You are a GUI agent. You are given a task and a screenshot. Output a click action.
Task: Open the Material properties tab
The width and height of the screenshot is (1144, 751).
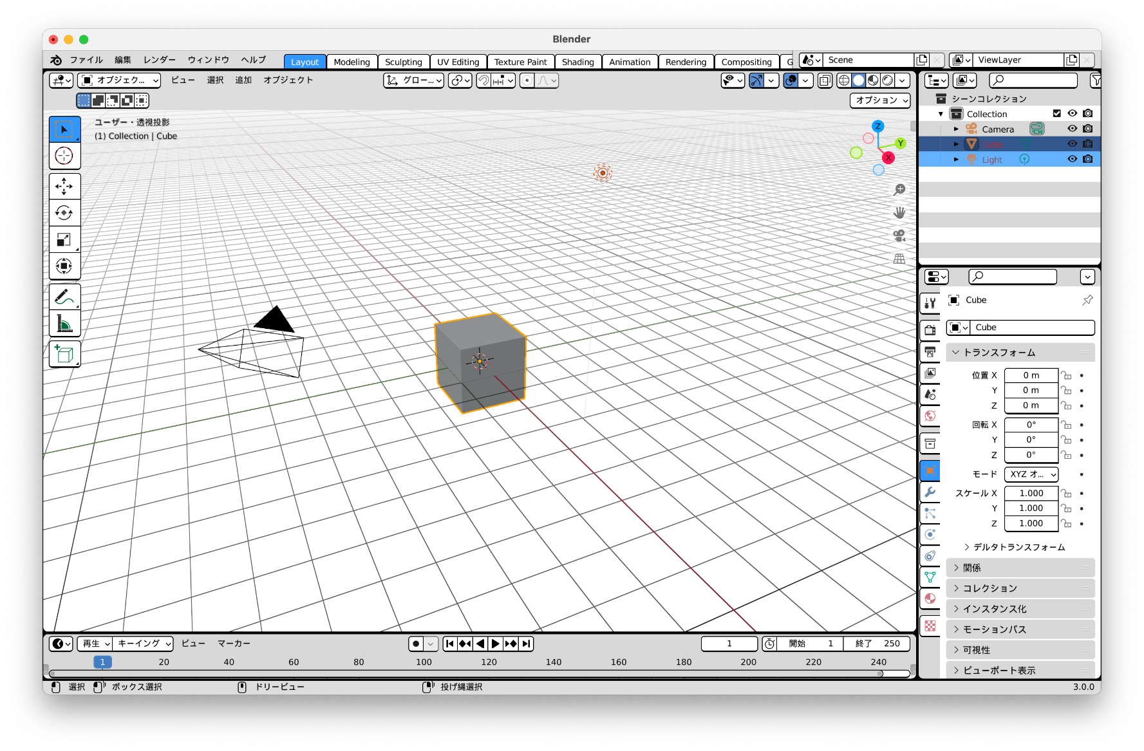(930, 598)
